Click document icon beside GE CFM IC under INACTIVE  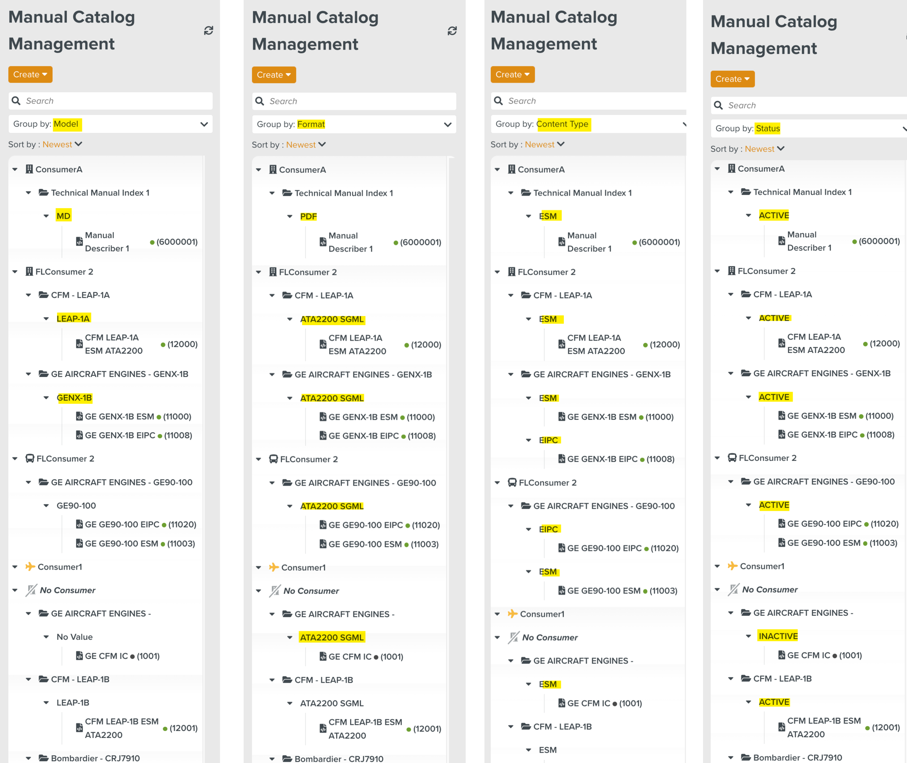click(781, 655)
